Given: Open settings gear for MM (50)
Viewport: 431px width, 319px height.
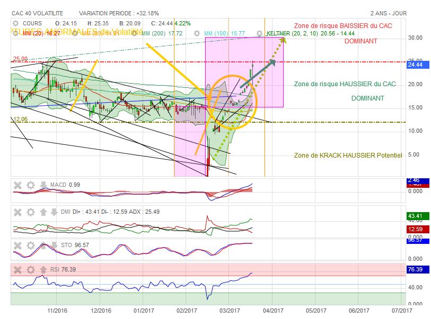Looking at the screenshot, I should pyautogui.click(x=75, y=33).
